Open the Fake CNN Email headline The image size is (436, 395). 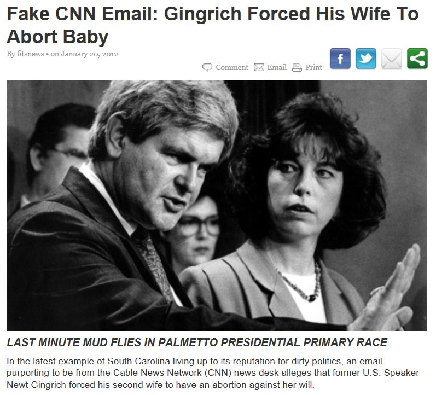click(213, 25)
